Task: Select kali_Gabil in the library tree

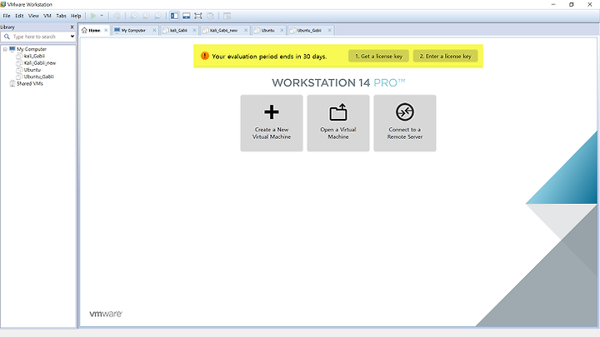Action: point(34,57)
